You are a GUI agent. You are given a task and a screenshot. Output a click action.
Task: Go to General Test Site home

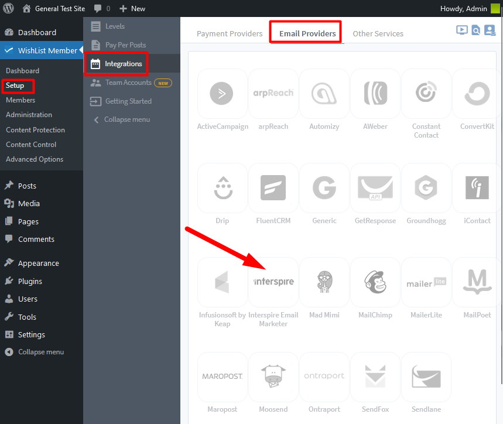(53, 9)
